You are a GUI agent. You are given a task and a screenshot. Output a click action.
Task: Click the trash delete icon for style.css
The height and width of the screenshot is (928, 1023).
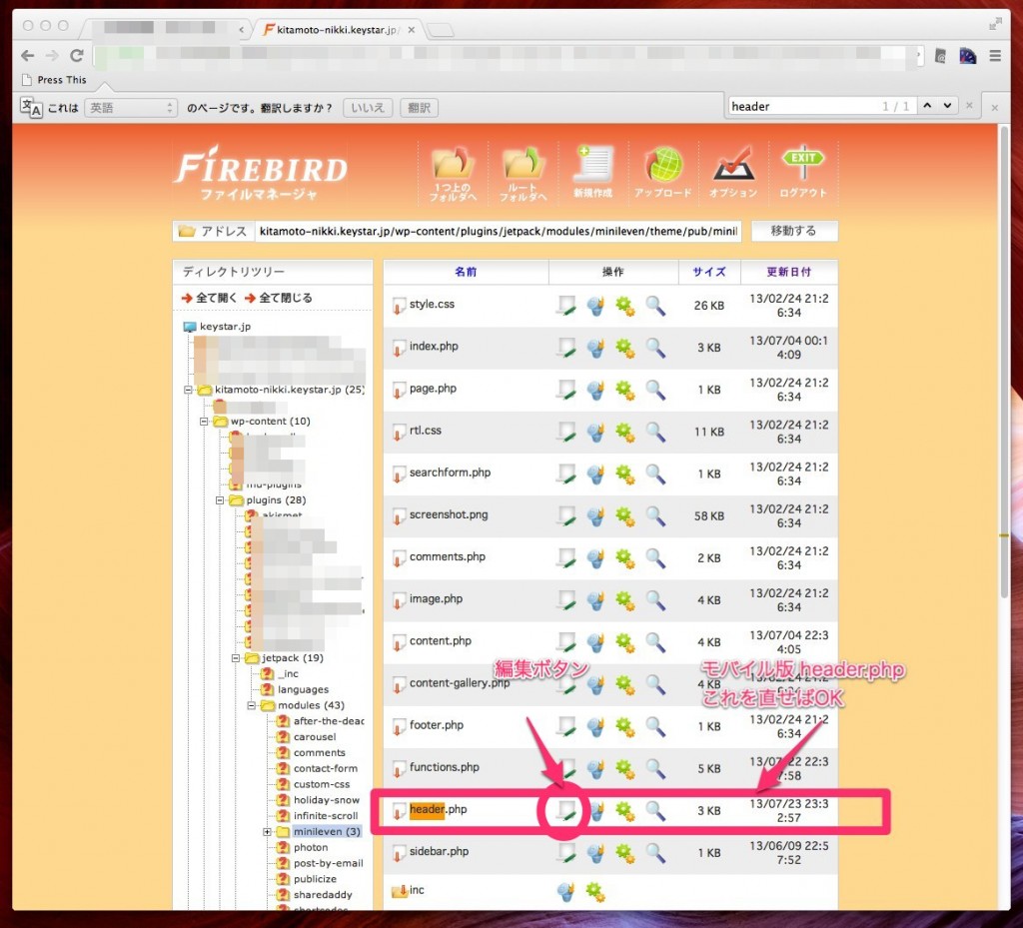coord(595,305)
